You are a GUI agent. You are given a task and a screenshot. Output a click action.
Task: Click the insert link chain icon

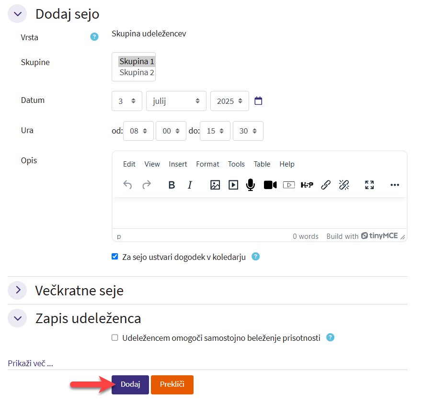point(326,185)
